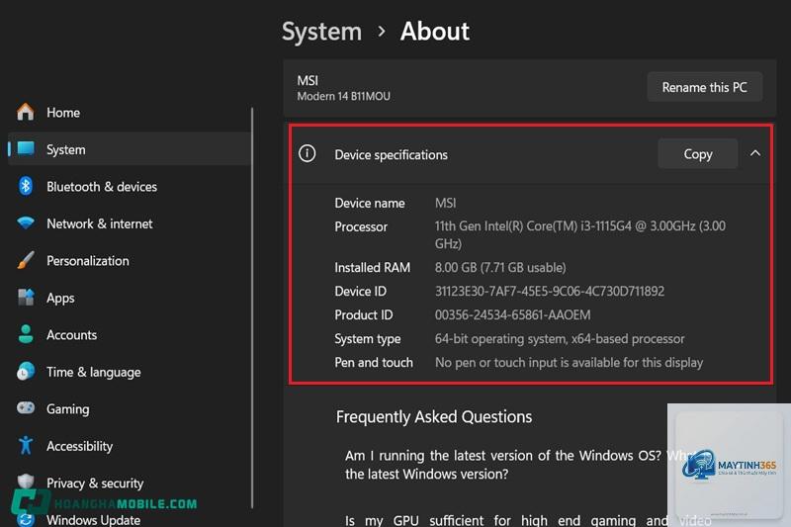This screenshot has width=791, height=527.
Task: Go to Accessibility settings
Action: click(130, 446)
